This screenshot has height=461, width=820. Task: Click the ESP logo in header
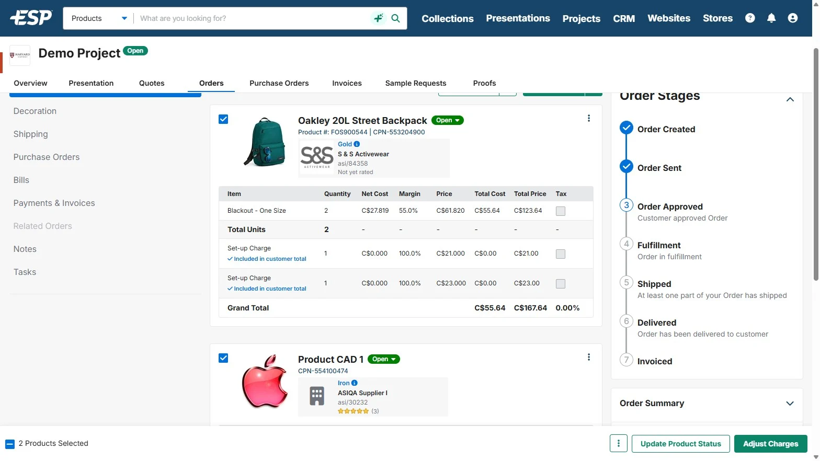pos(31,18)
